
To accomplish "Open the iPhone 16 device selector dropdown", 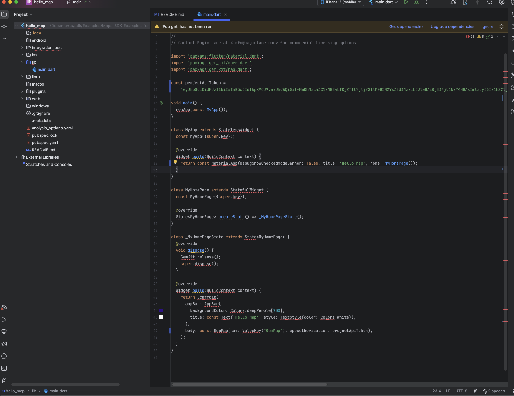I will click(x=340, y=2).
